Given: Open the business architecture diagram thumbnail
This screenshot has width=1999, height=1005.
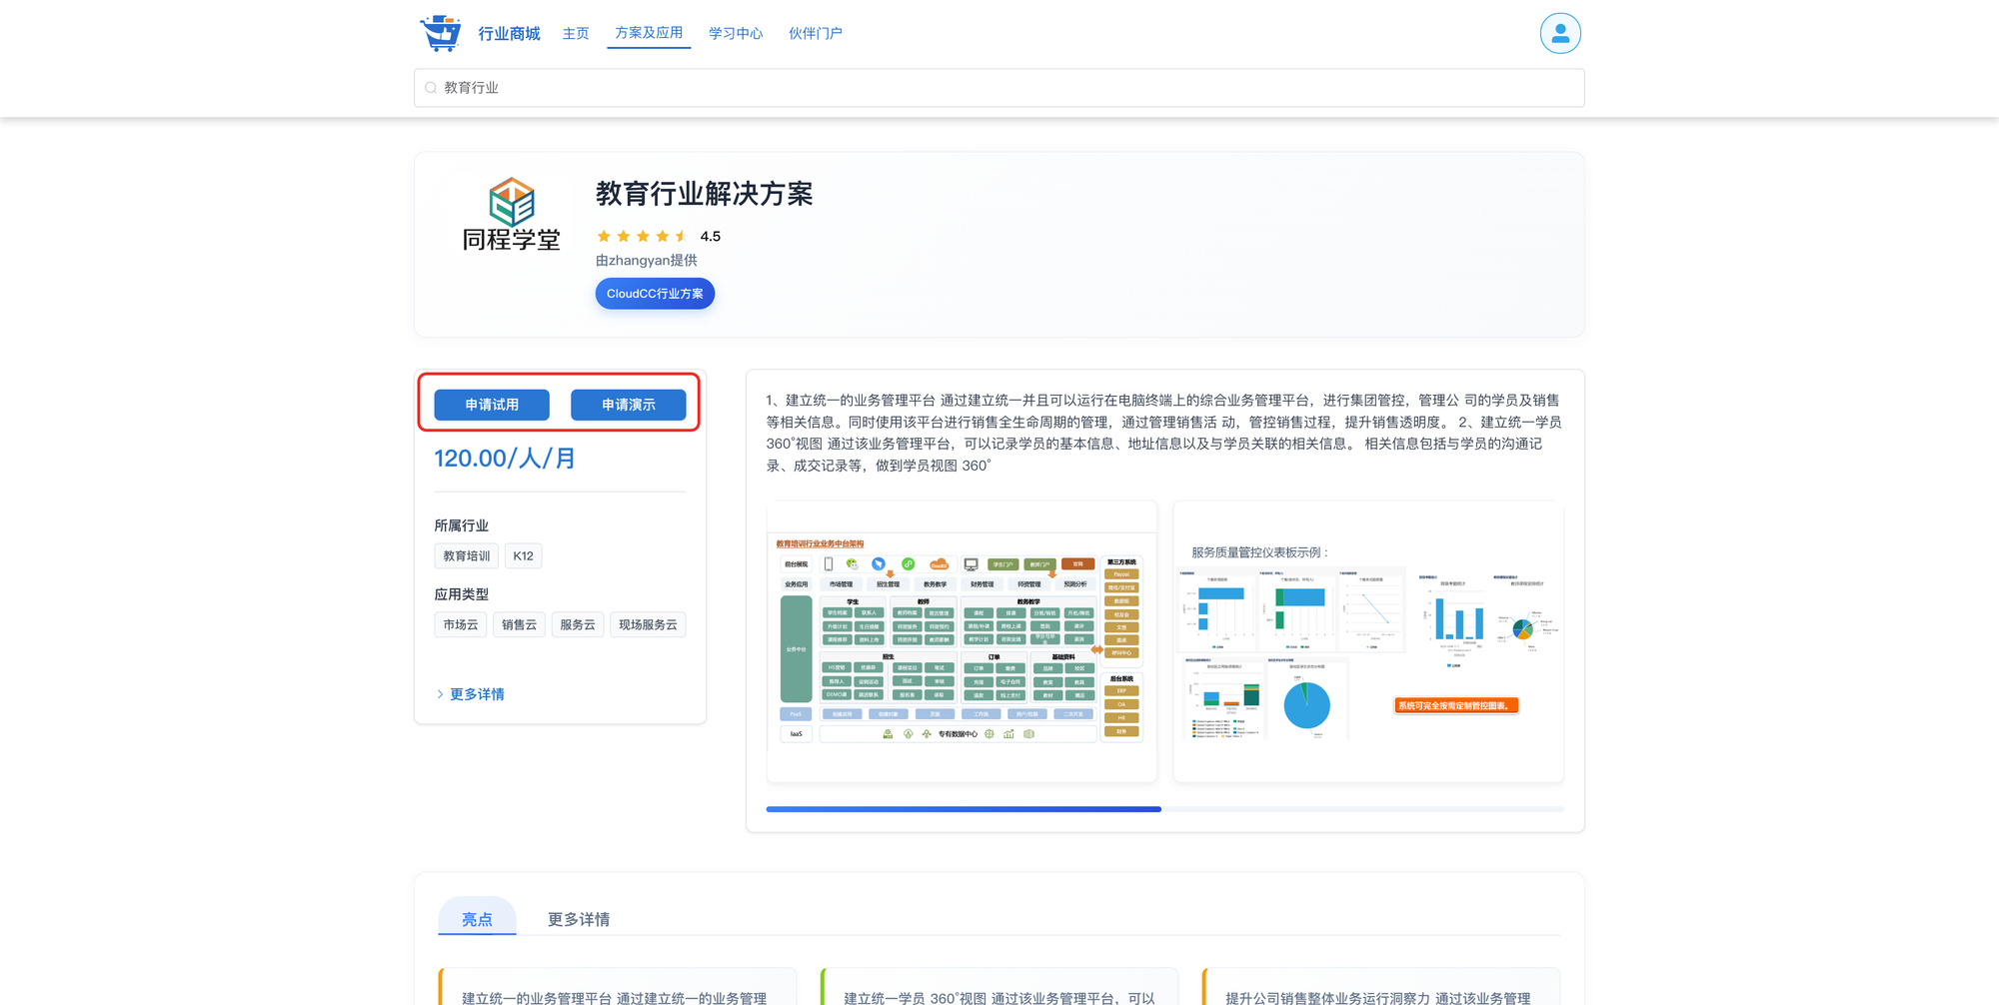Looking at the screenshot, I should [x=961, y=641].
